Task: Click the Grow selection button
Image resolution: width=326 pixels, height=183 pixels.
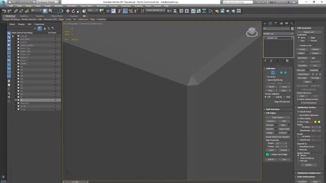Action: [x=284, y=87]
